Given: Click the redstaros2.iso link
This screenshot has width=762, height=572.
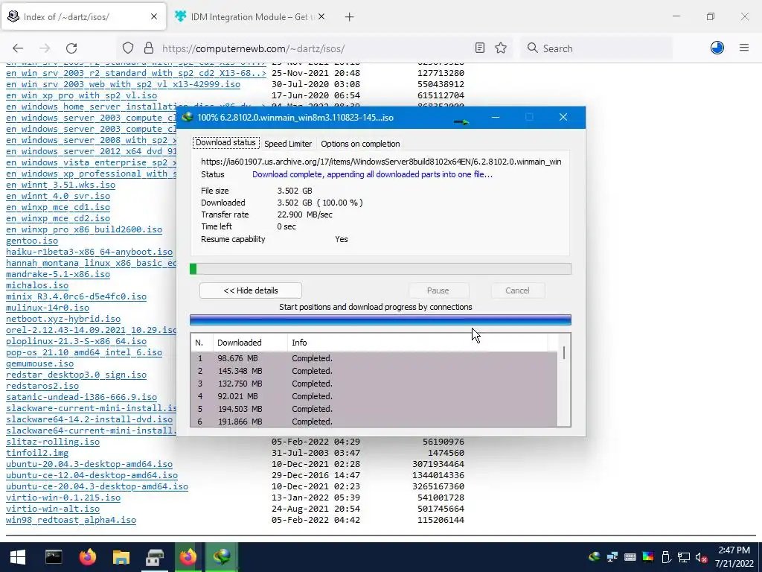Looking at the screenshot, I should (x=42, y=386).
